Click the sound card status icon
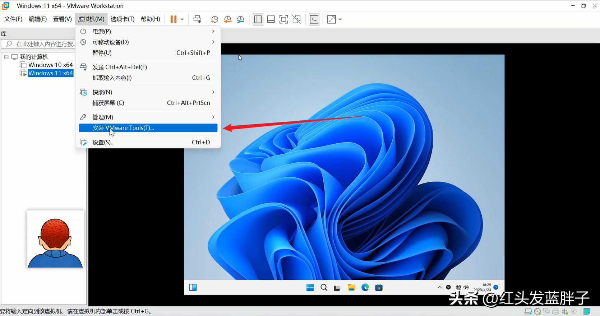This screenshot has width=600, height=316. click(x=565, y=311)
